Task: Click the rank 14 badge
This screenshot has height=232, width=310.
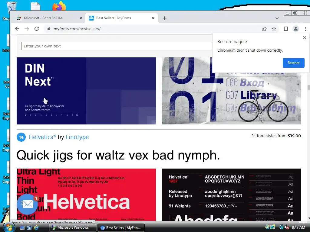Action: (21, 137)
